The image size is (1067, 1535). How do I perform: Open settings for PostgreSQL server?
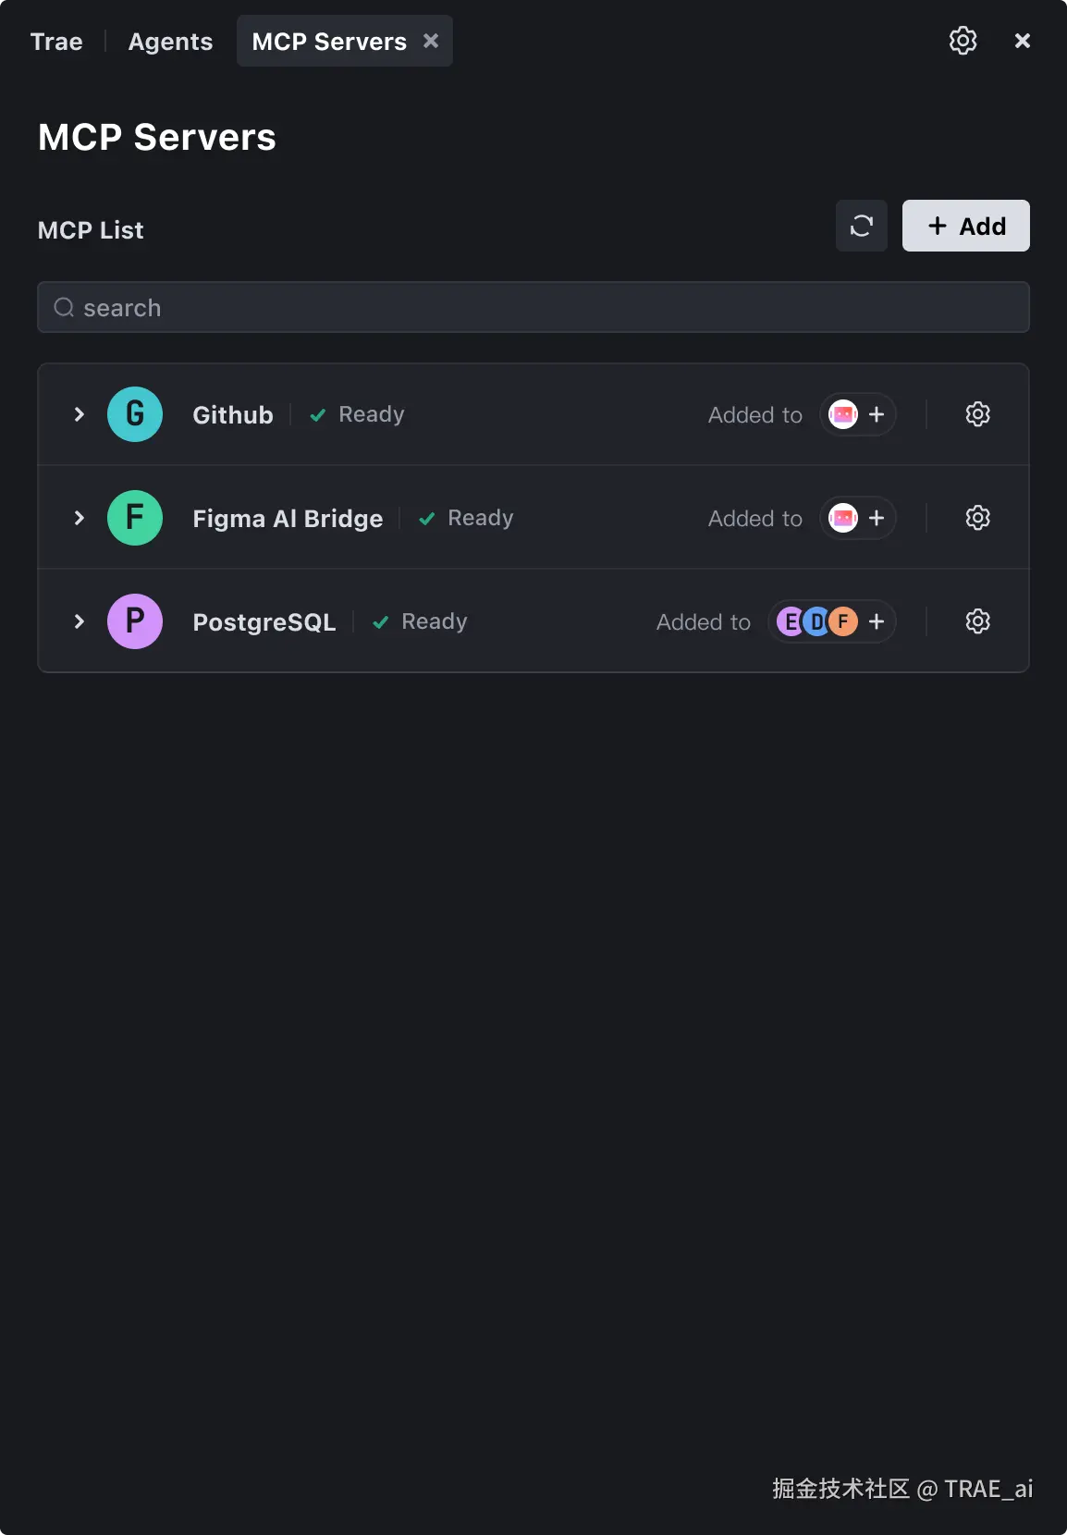977,621
